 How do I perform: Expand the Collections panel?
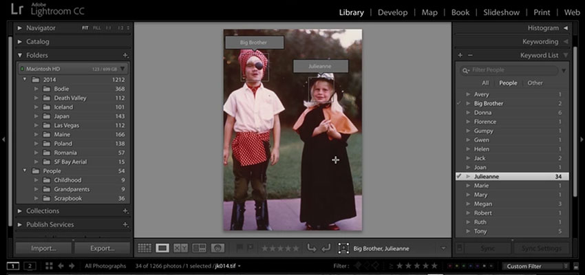tap(21, 211)
